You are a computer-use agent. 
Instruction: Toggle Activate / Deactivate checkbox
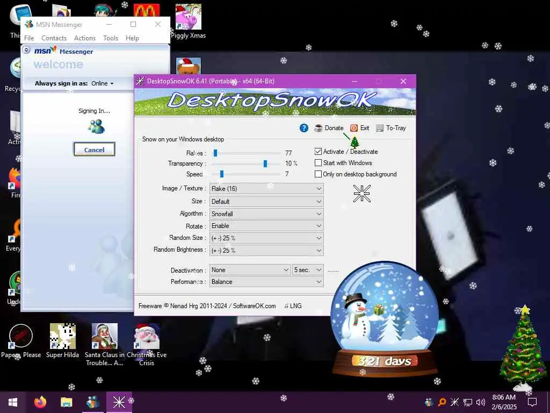click(x=318, y=151)
